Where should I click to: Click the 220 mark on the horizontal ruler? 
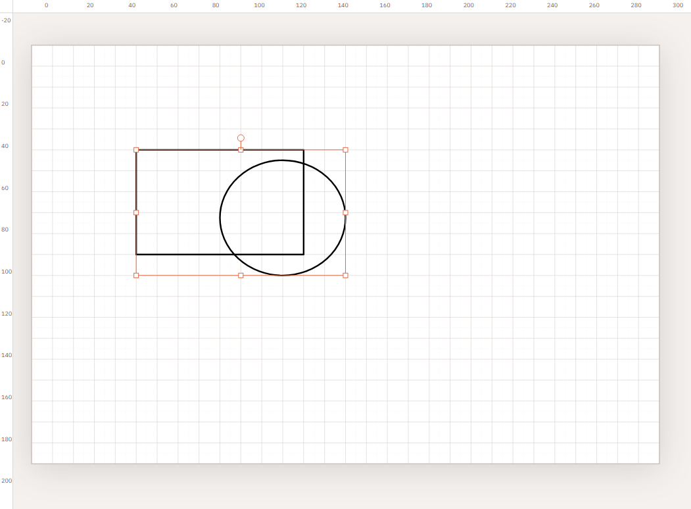coord(510,5)
